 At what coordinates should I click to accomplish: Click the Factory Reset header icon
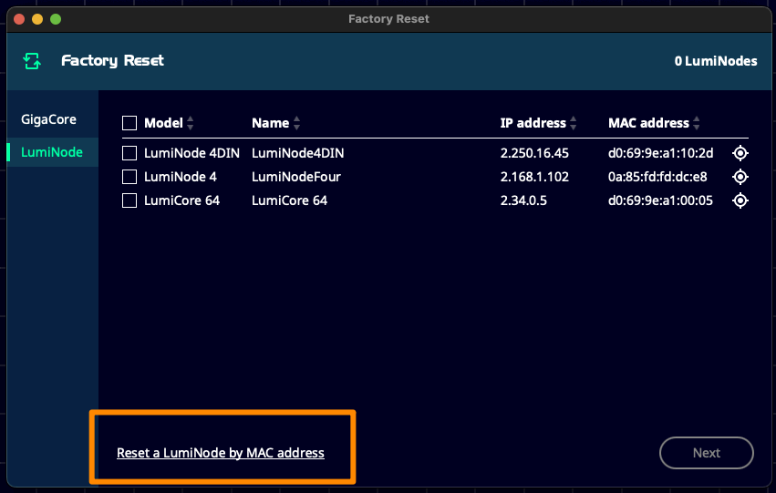[x=33, y=61]
